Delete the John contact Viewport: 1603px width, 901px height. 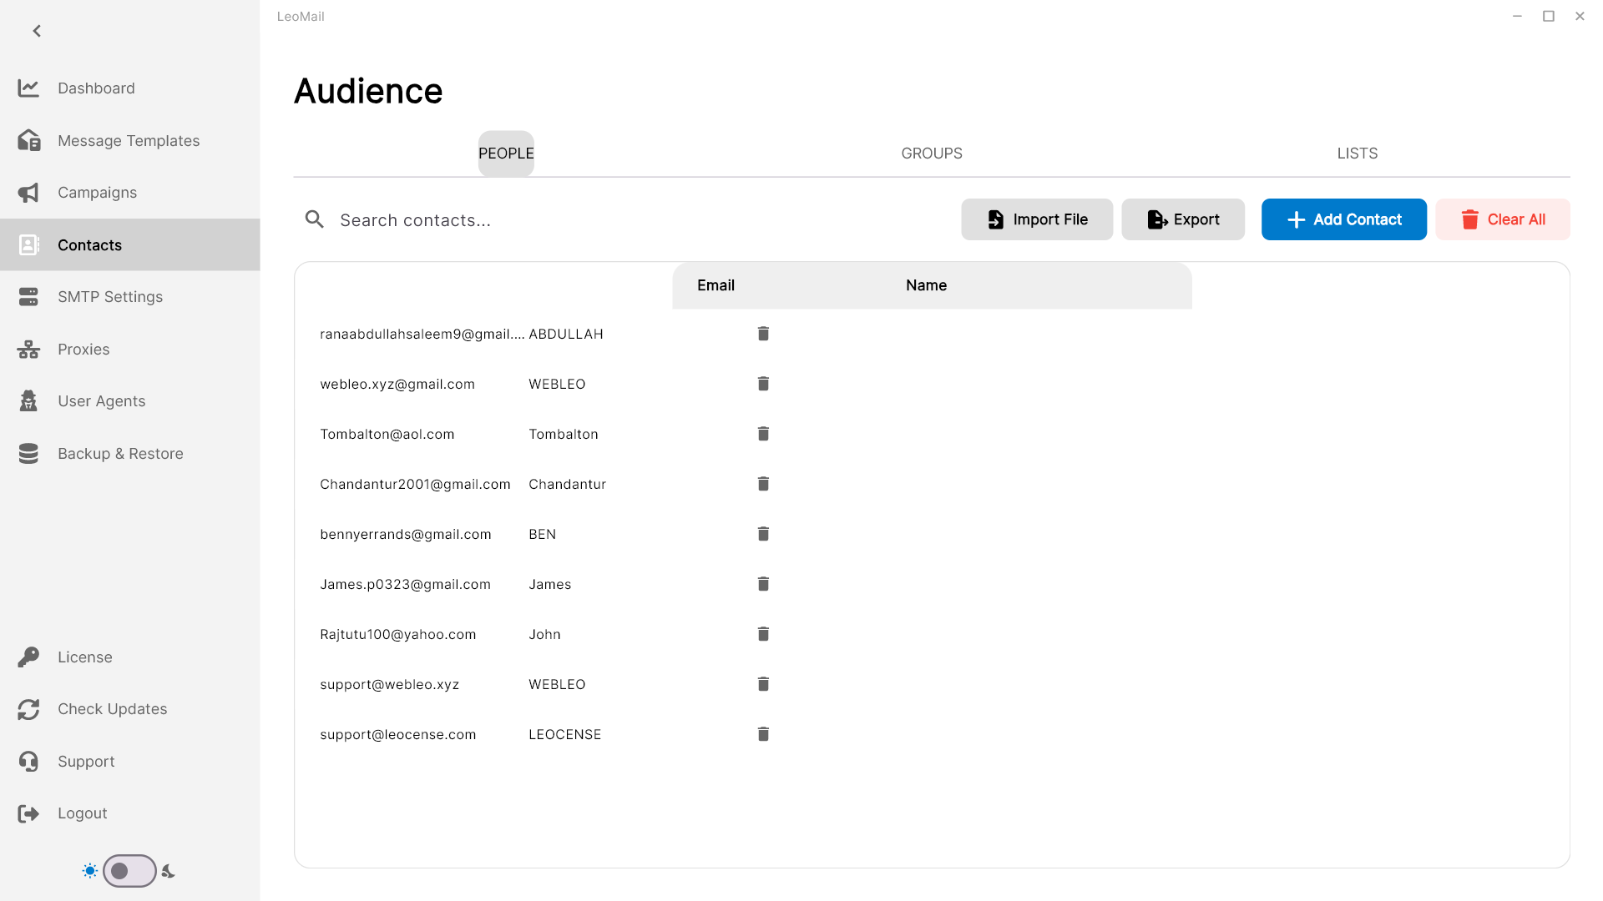(x=763, y=634)
